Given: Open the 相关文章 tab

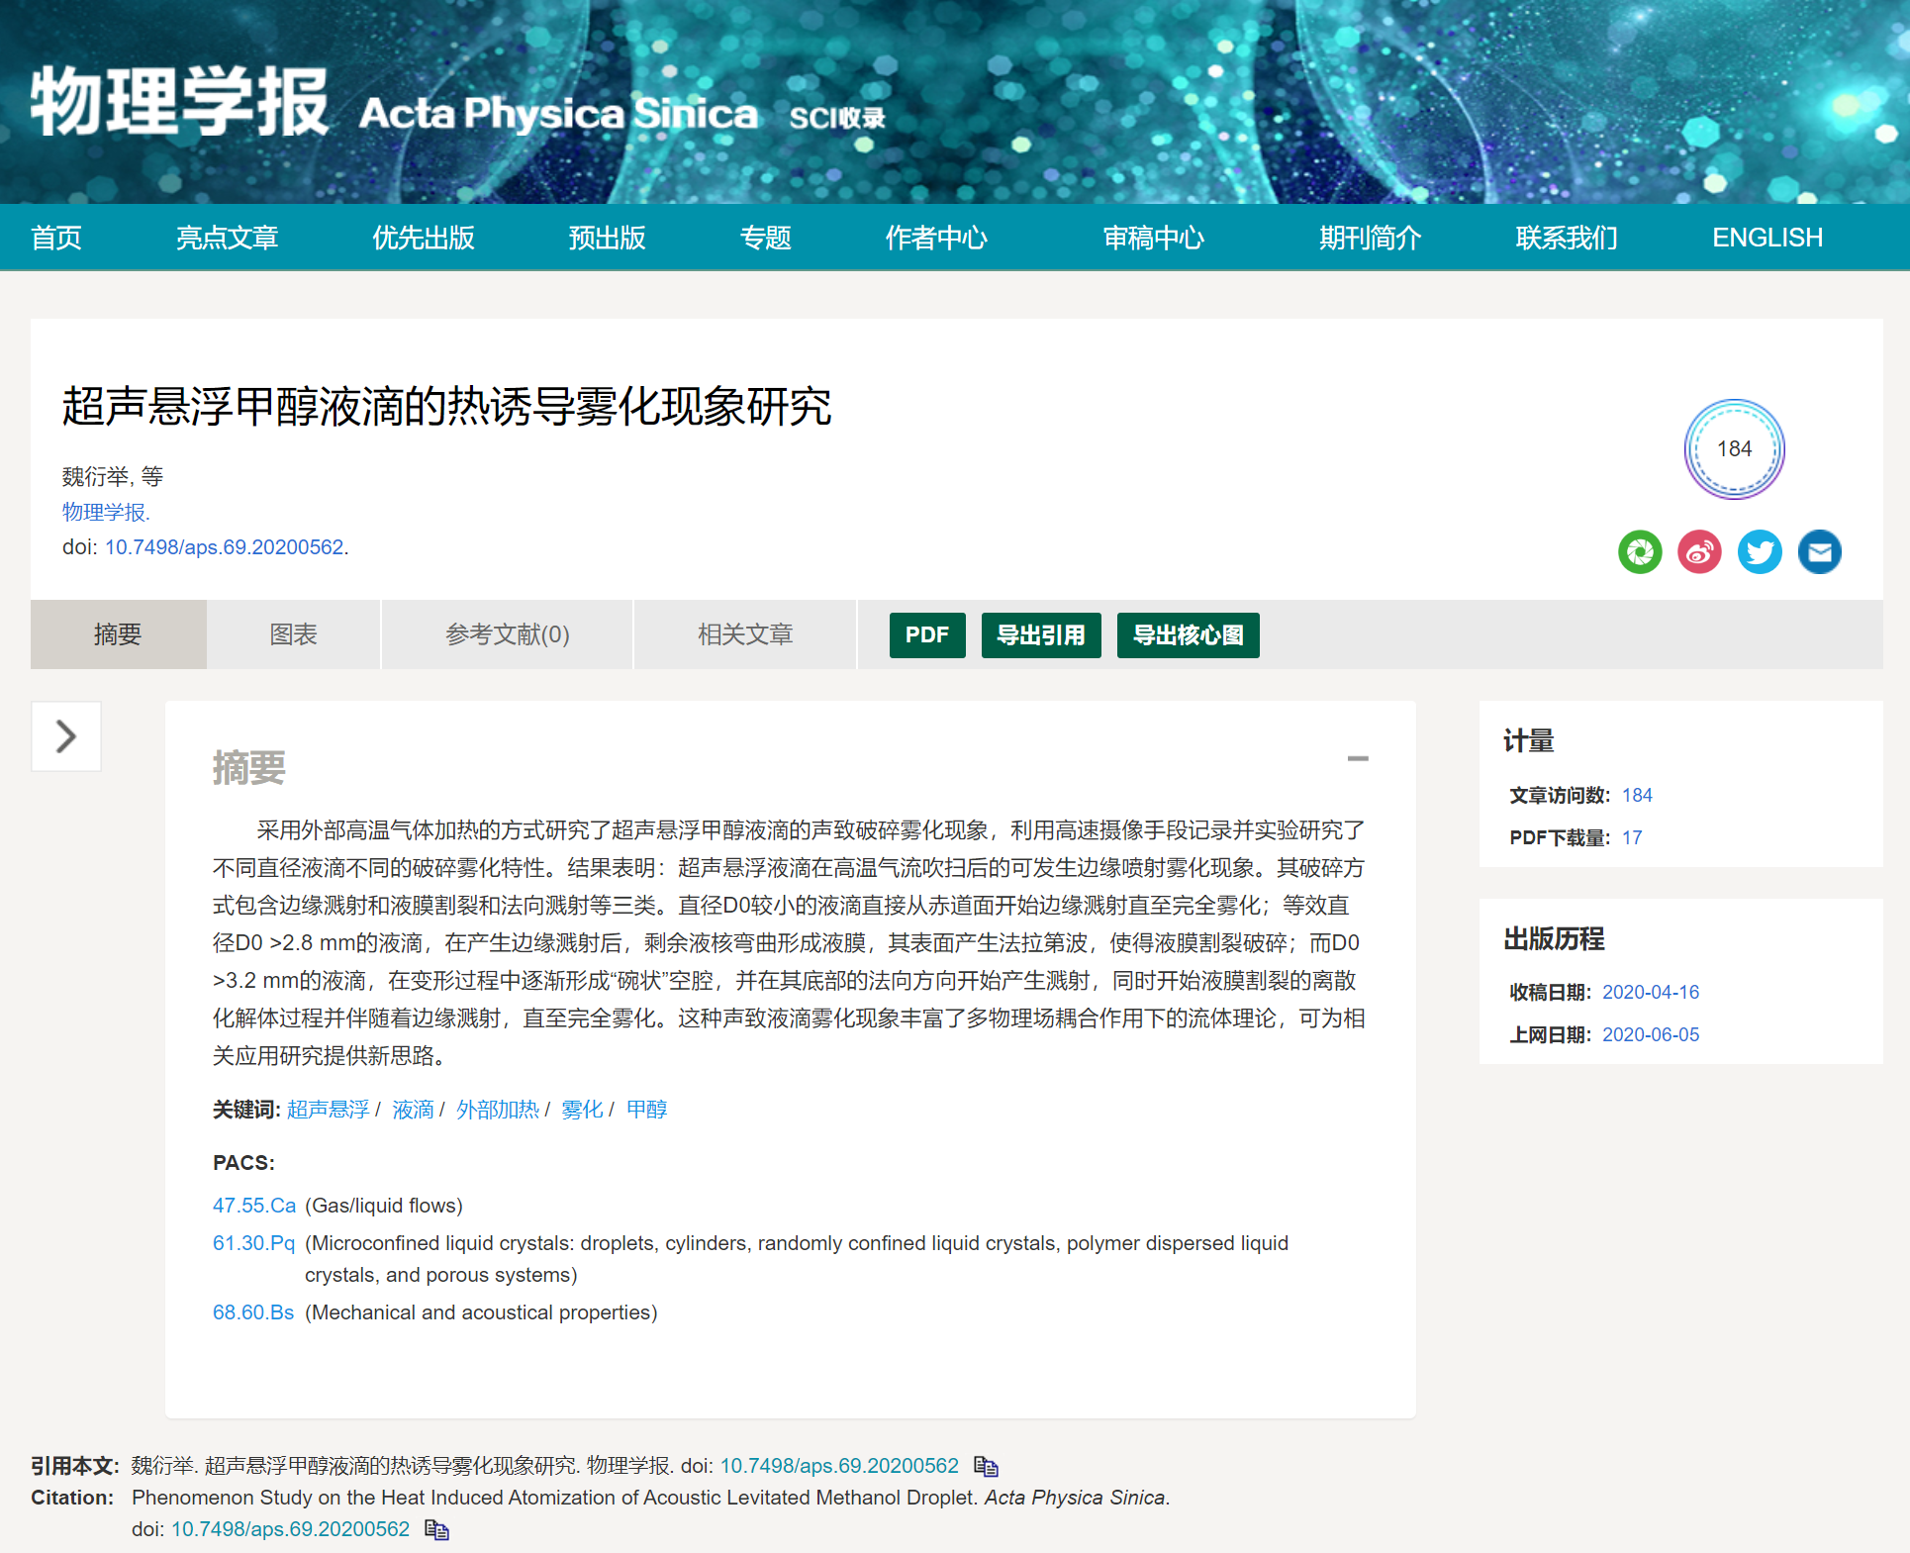Looking at the screenshot, I should click(745, 634).
